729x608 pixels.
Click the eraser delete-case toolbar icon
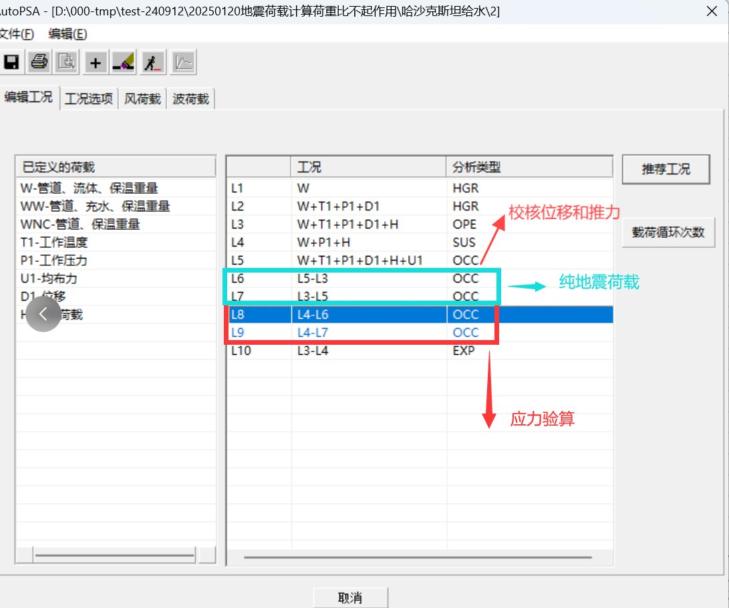point(124,62)
